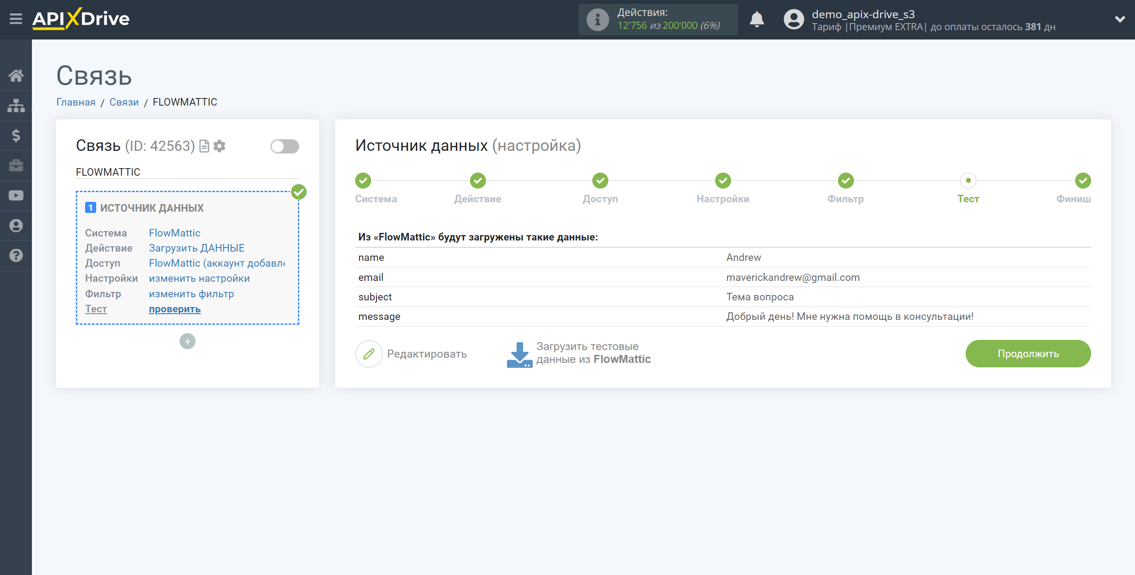This screenshot has width=1135, height=575.
Task: Open the help question-mark sidebar icon
Action: pos(16,256)
